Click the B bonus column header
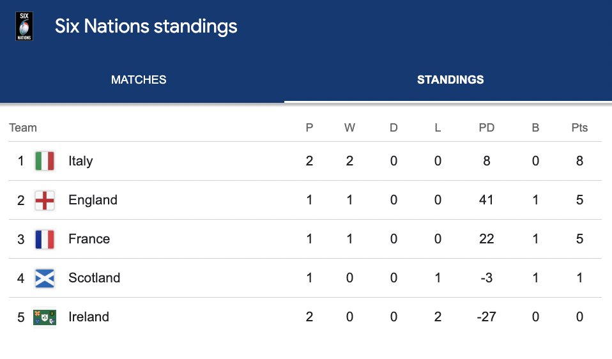This screenshot has width=612, height=359. tap(535, 128)
